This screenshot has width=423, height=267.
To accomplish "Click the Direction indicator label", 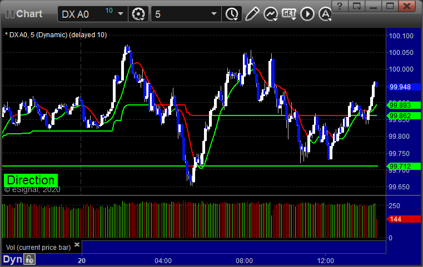I will pos(31,180).
